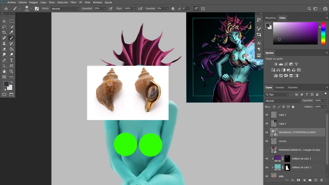Open the brush preset picker arrow
The height and width of the screenshot is (185, 329).
click(x=31, y=9)
